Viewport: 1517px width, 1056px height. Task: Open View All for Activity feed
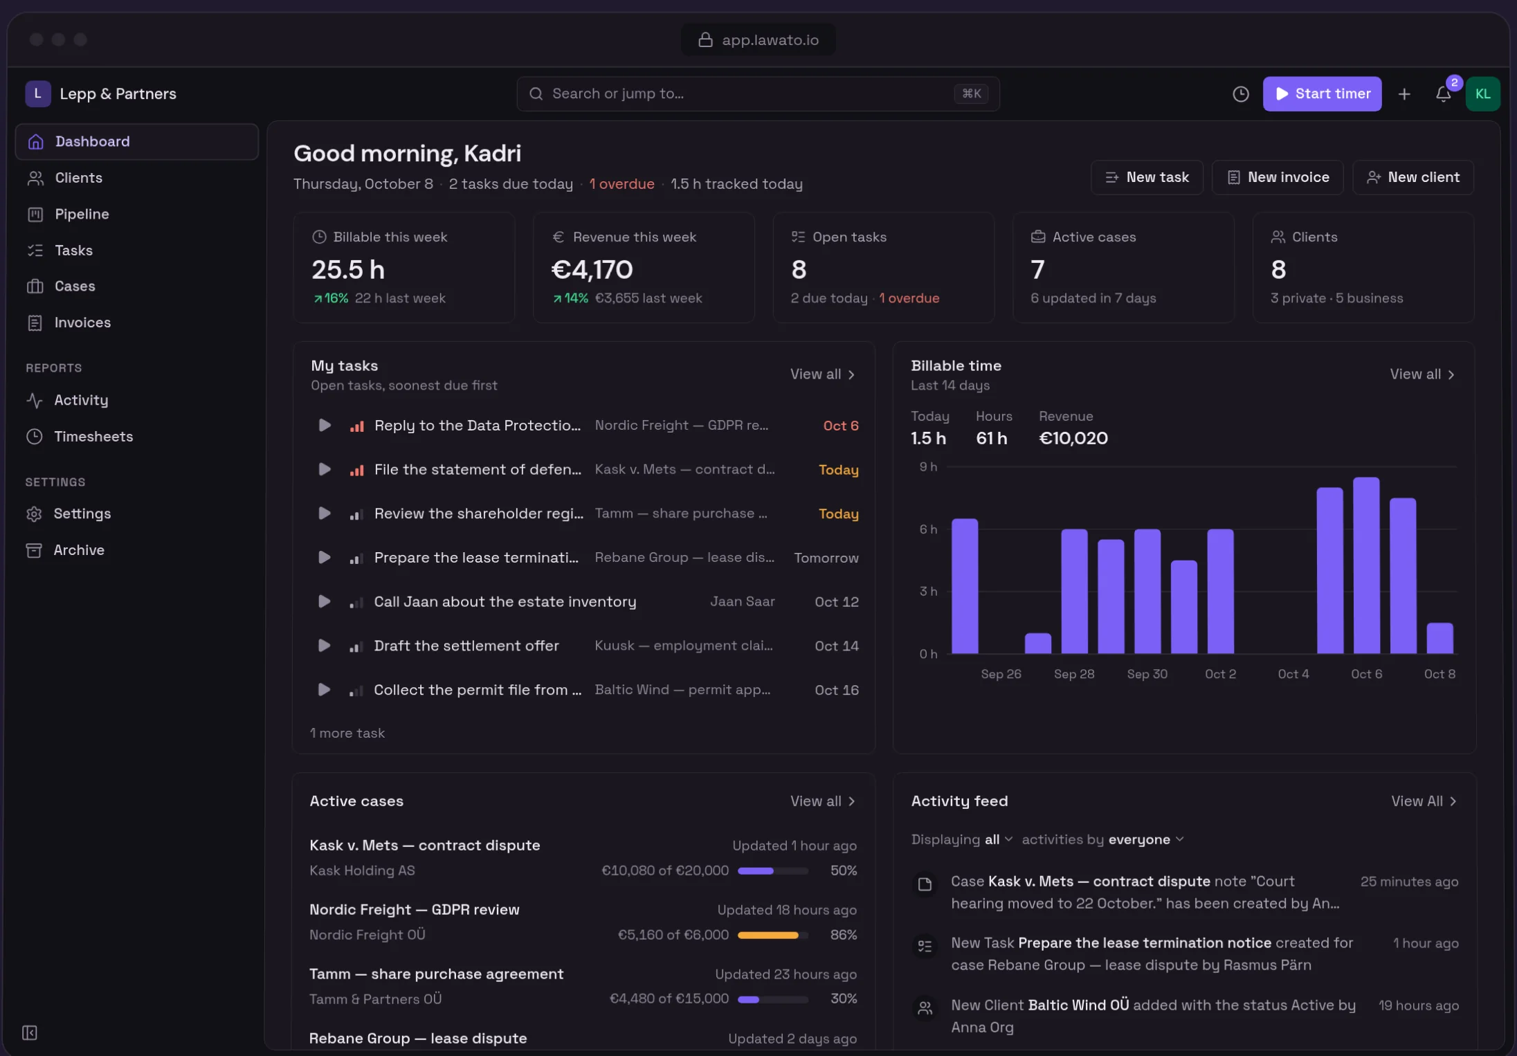click(1424, 801)
